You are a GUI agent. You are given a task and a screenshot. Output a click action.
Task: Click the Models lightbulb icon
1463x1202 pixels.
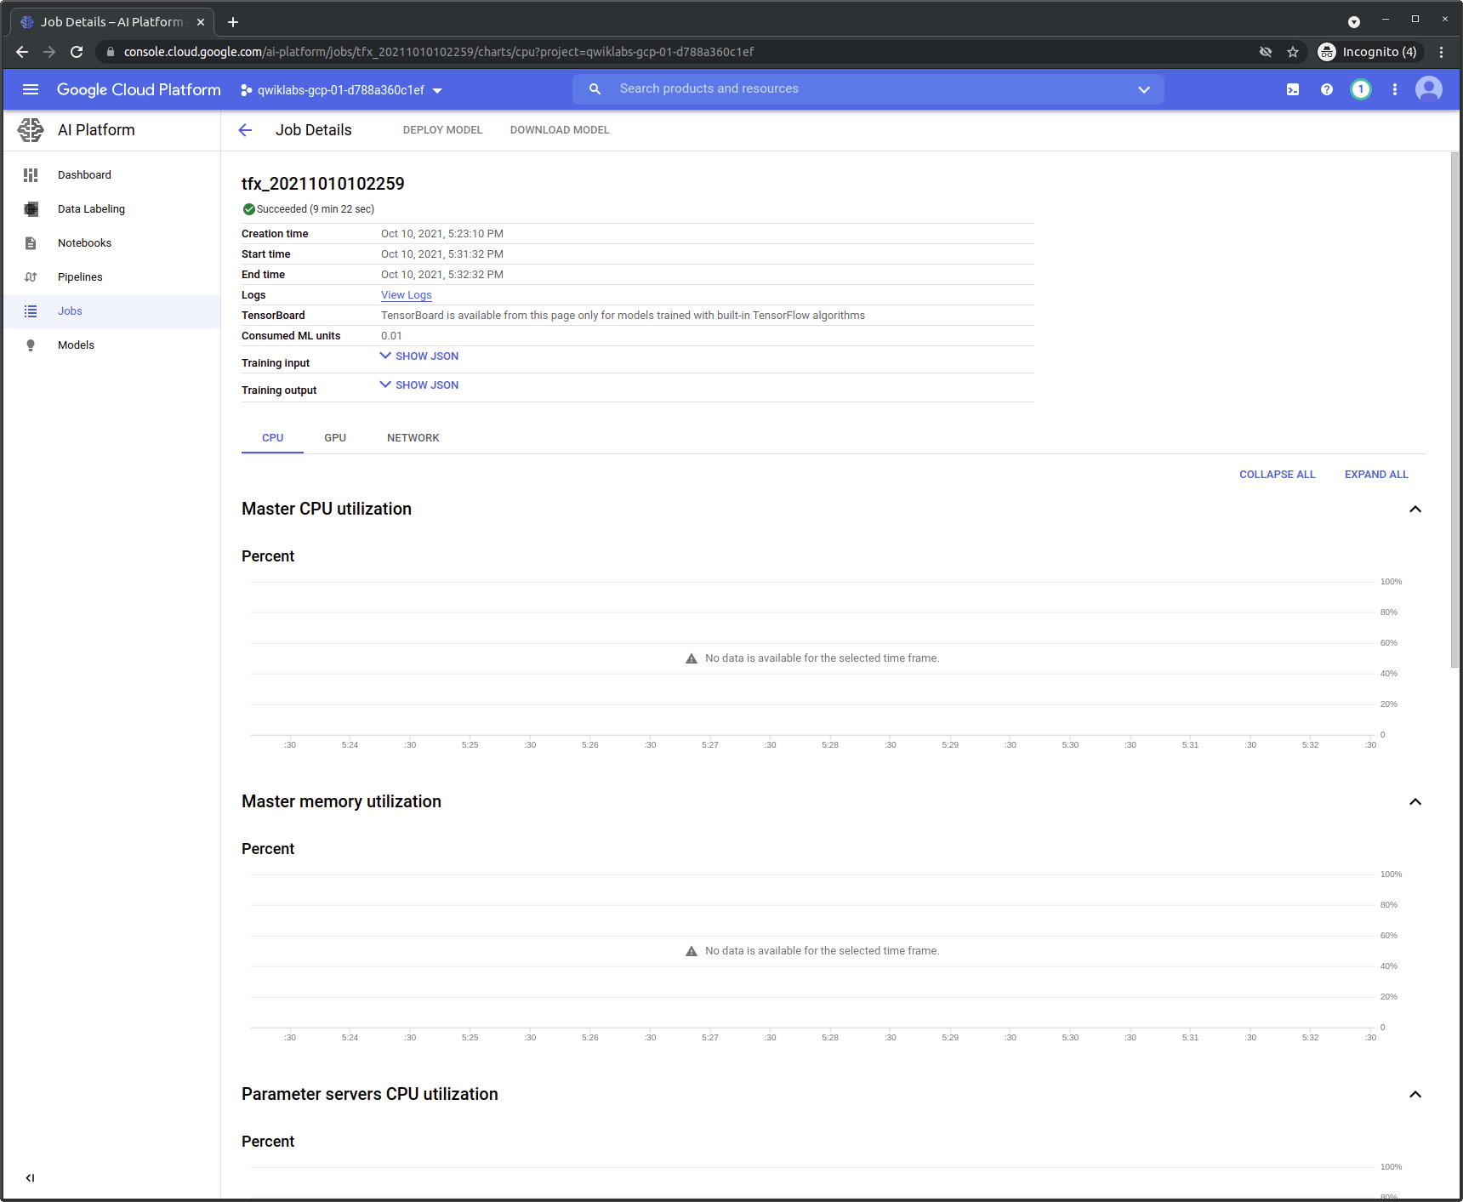31,345
